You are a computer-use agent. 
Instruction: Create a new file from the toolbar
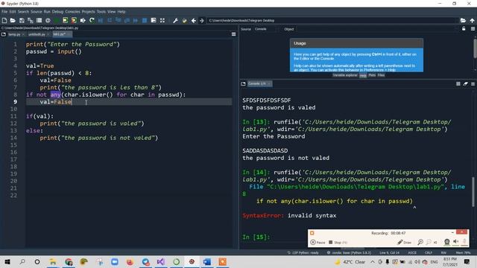coord(4,20)
